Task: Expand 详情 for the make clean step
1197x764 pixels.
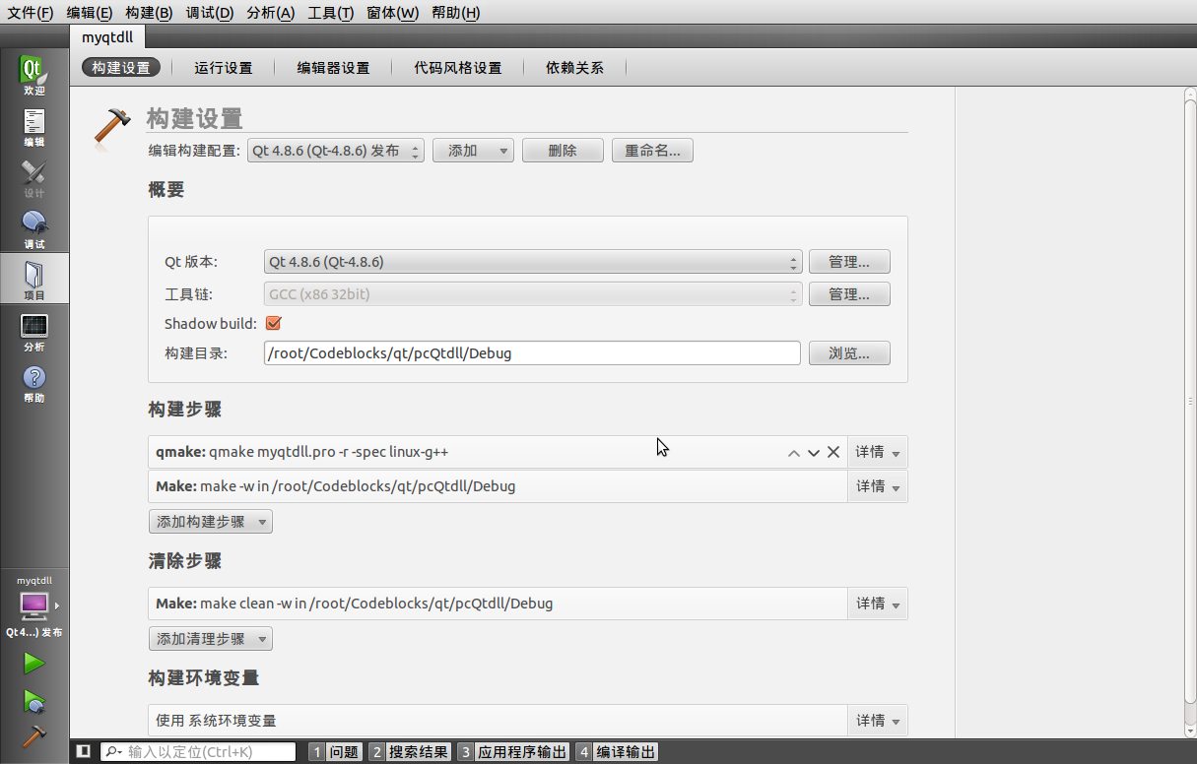Action: 878,604
